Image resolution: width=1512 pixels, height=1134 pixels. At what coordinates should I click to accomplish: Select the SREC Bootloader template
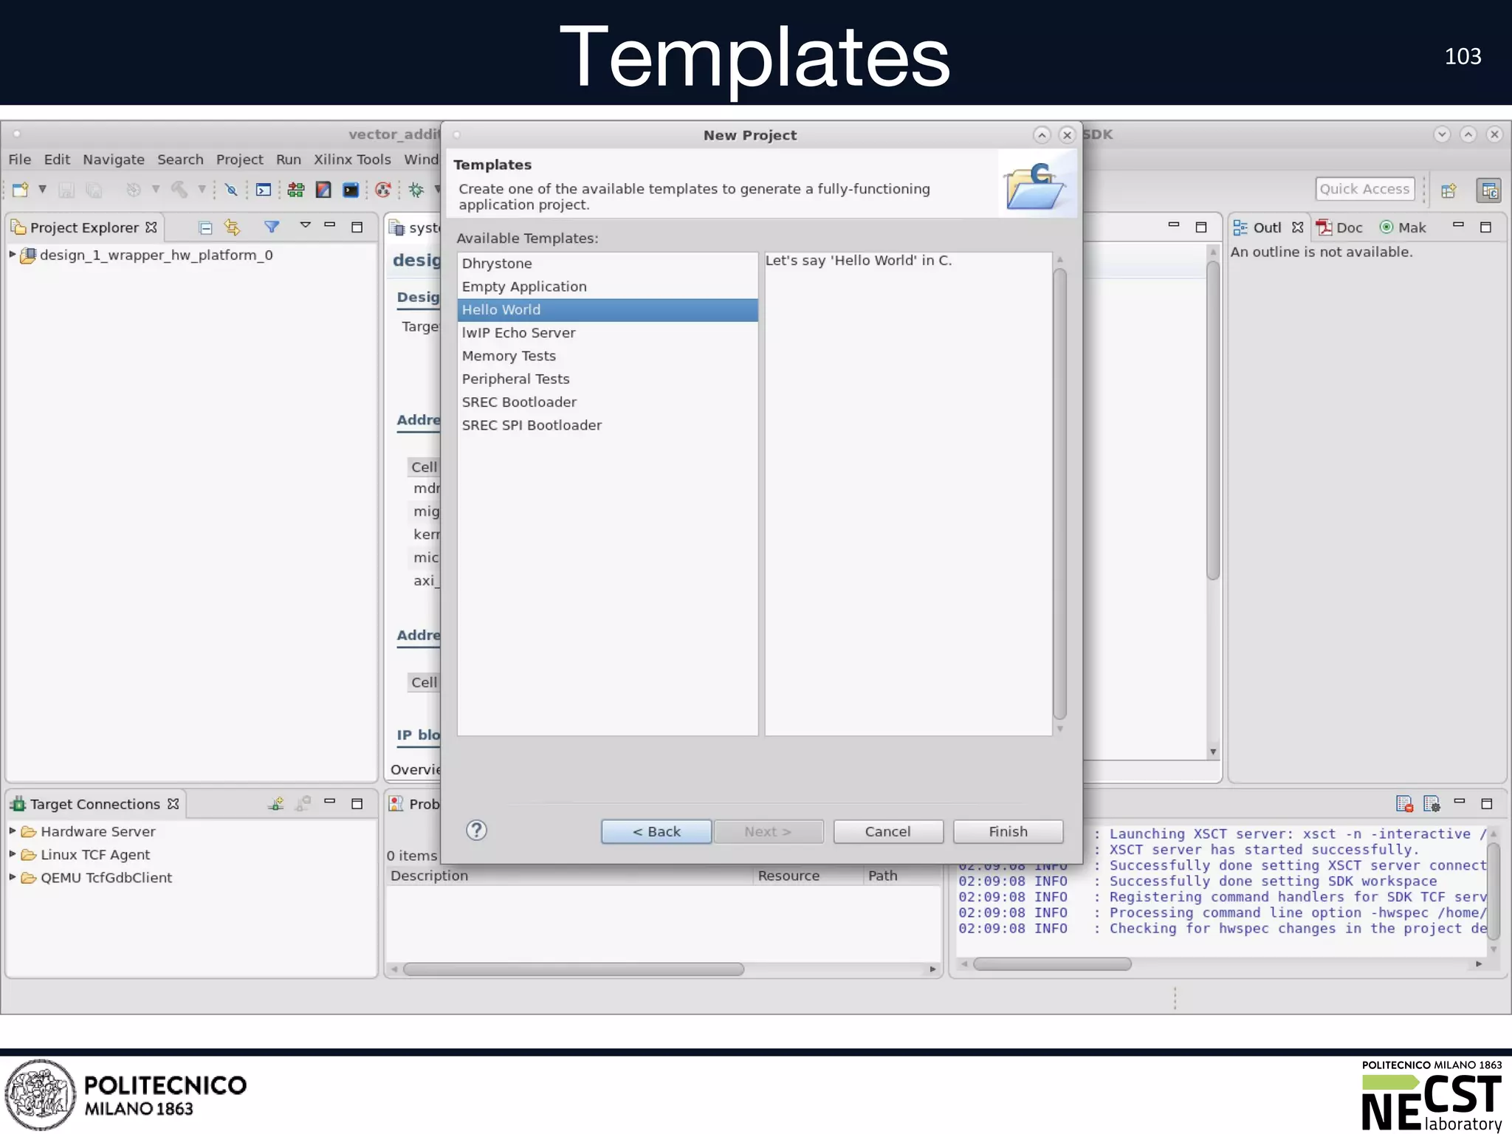[608, 402]
